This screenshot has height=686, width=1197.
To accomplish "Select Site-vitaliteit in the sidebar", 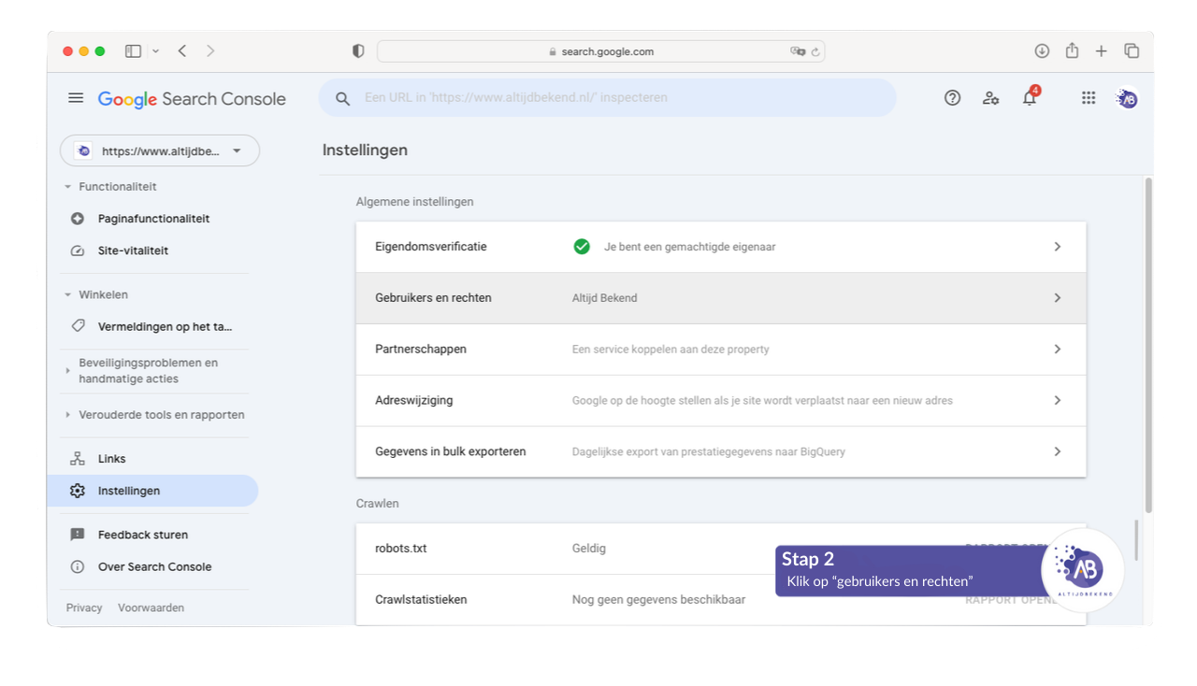I will point(133,250).
